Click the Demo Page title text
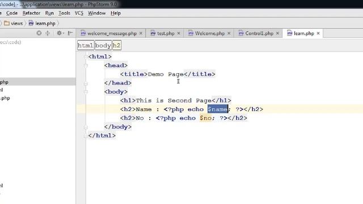 coord(166,74)
